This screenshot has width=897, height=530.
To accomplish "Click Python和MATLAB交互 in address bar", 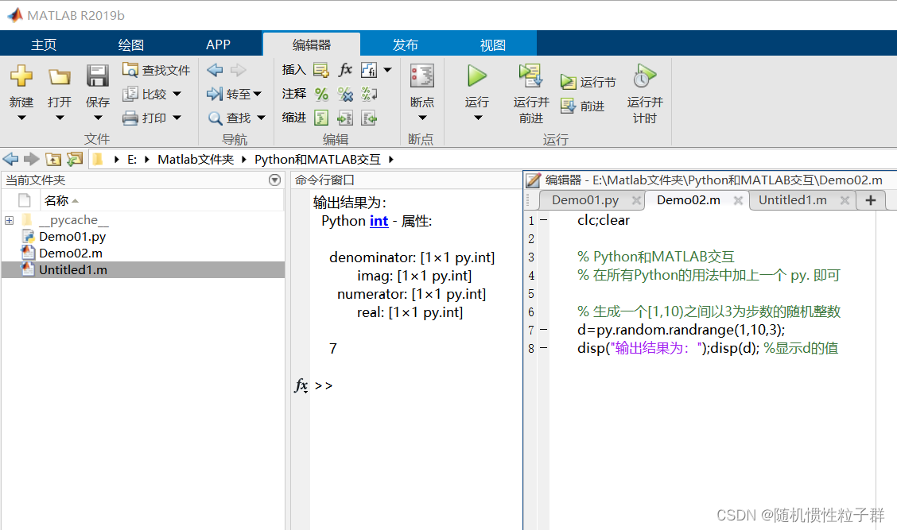I will pos(317,160).
